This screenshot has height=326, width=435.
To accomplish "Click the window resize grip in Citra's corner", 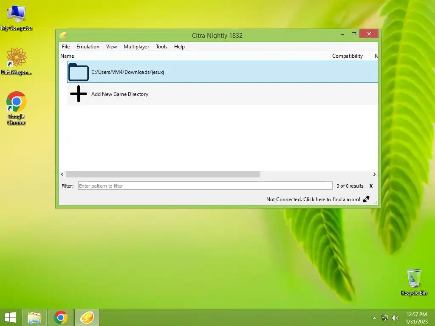I will coord(375,202).
